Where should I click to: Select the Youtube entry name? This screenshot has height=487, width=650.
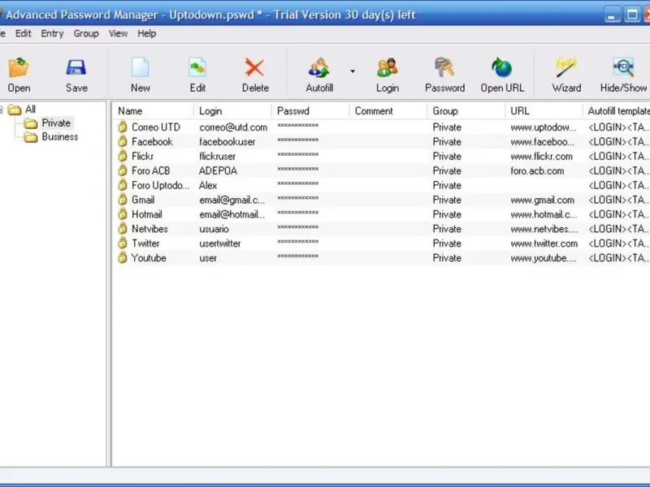(149, 257)
